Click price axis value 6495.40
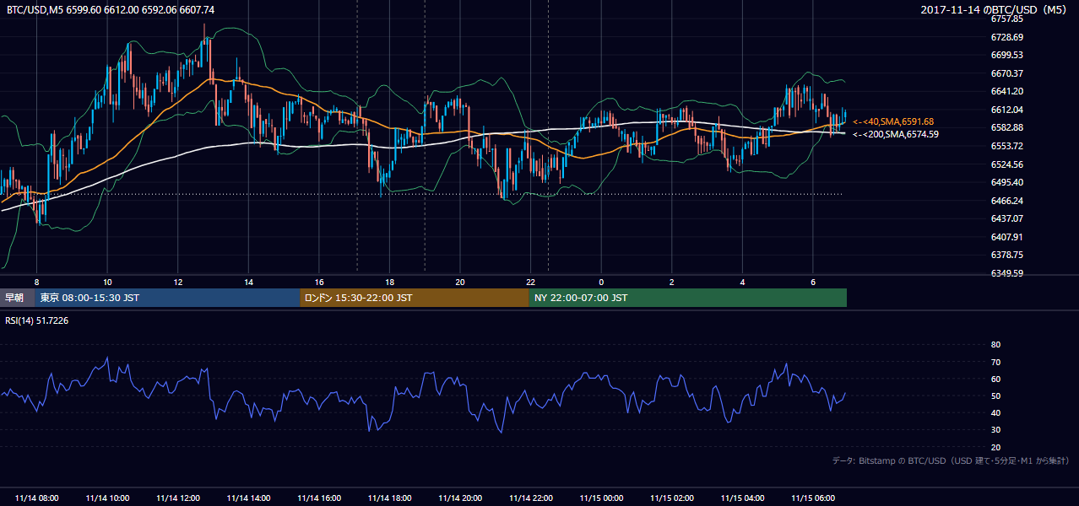This screenshot has width=1079, height=506. coord(1006,182)
